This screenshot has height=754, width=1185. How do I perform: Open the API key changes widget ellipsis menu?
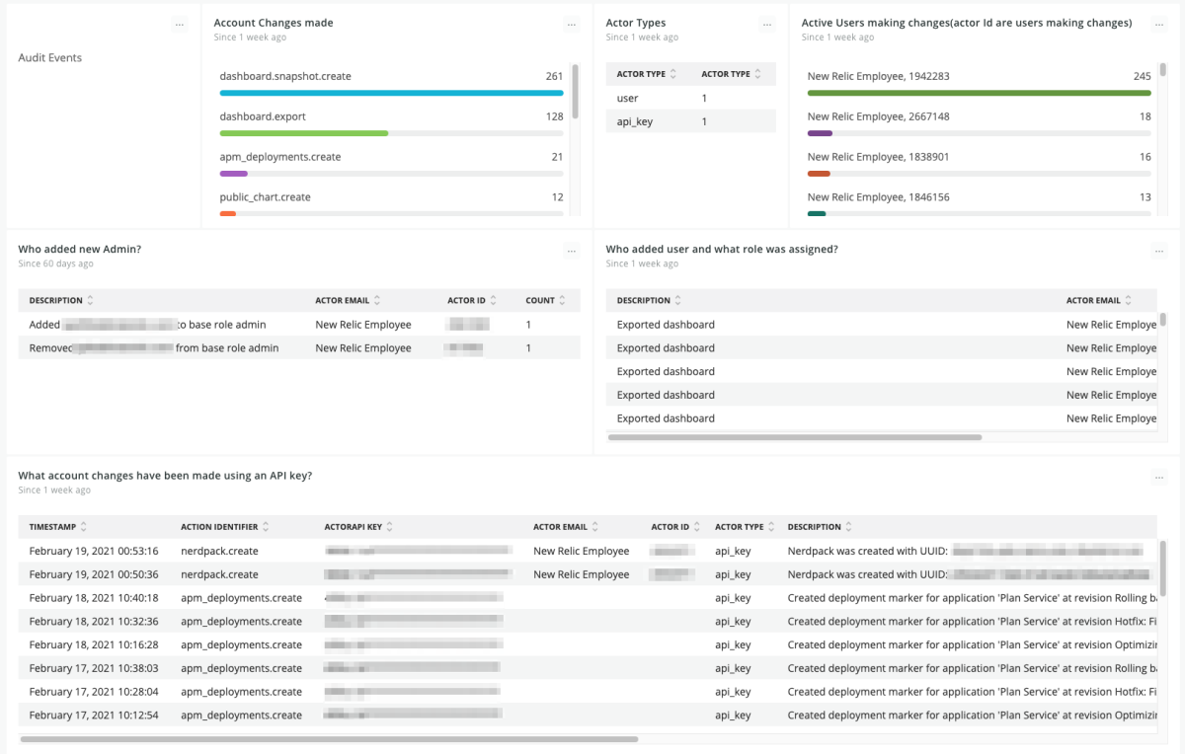pyautogui.click(x=1159, y=478)
